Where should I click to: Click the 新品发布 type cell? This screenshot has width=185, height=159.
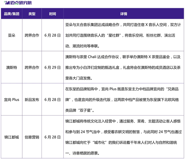click(32, 100)
